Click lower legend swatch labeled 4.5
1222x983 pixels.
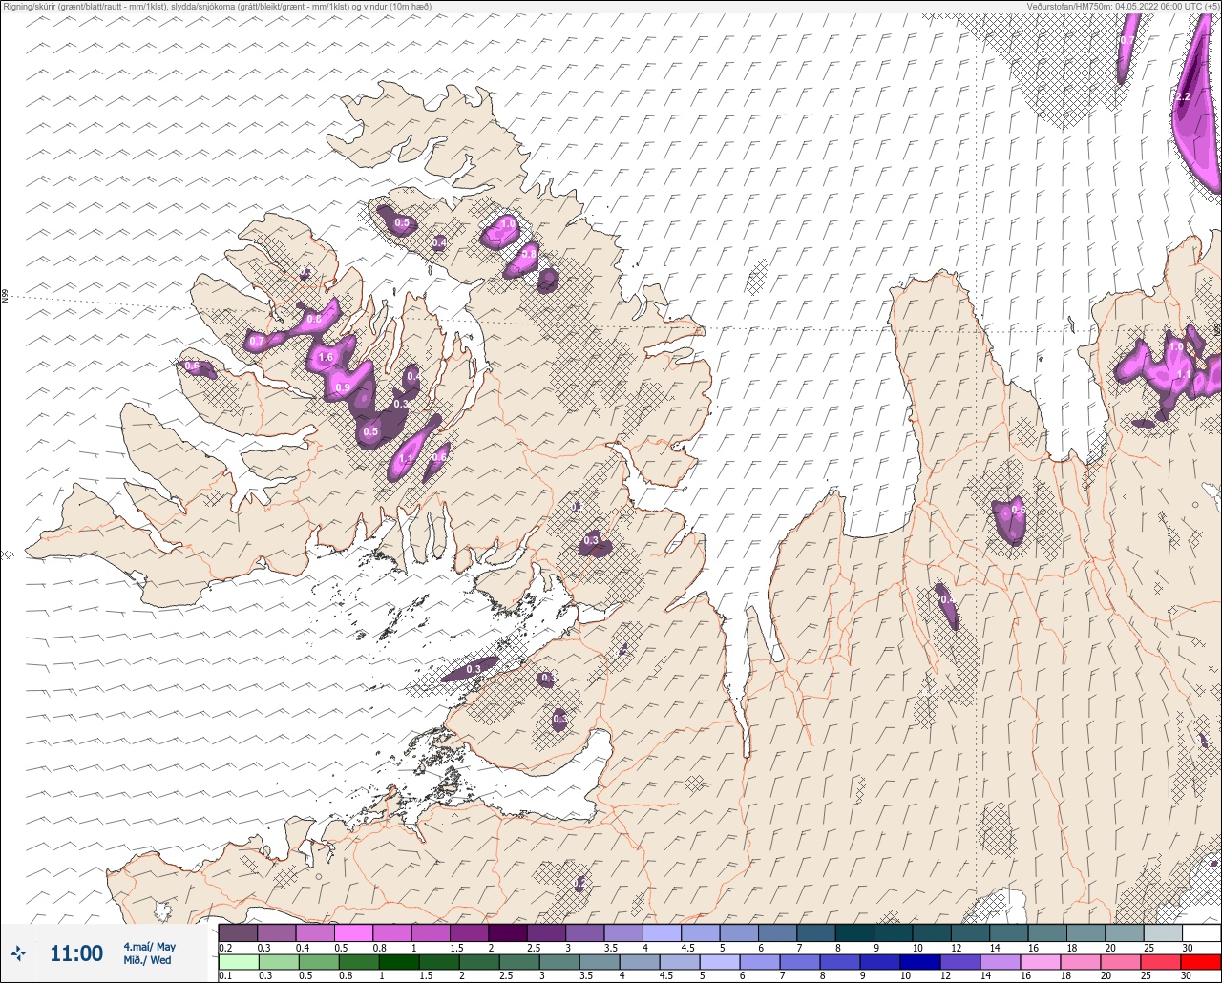click(678, 961)
